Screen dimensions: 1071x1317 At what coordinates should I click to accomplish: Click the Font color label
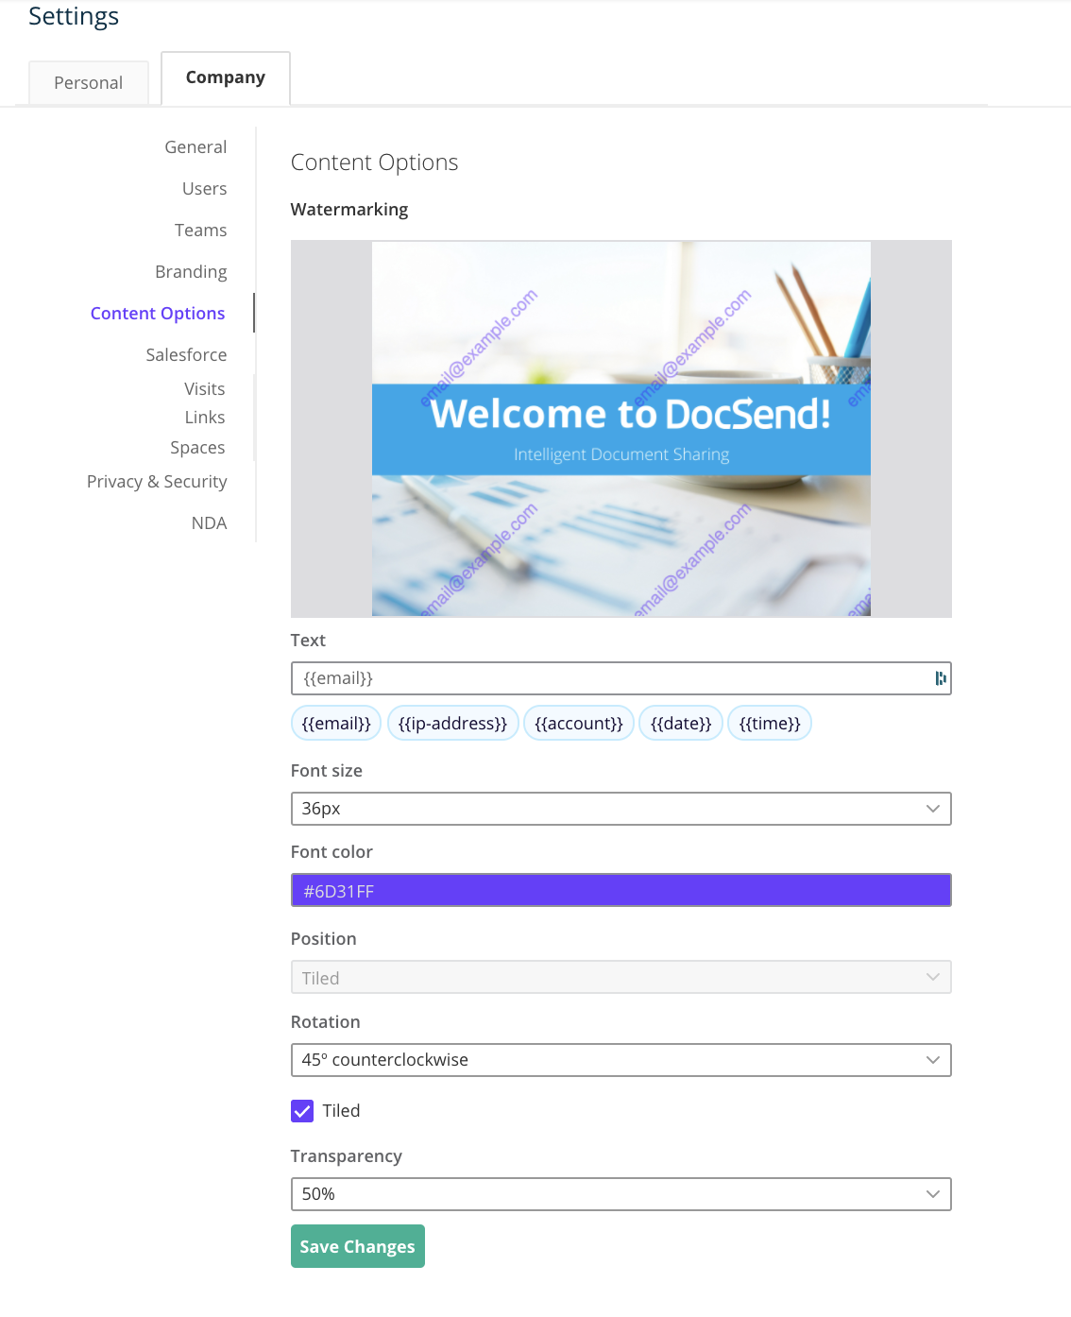(x=331, y=852)
